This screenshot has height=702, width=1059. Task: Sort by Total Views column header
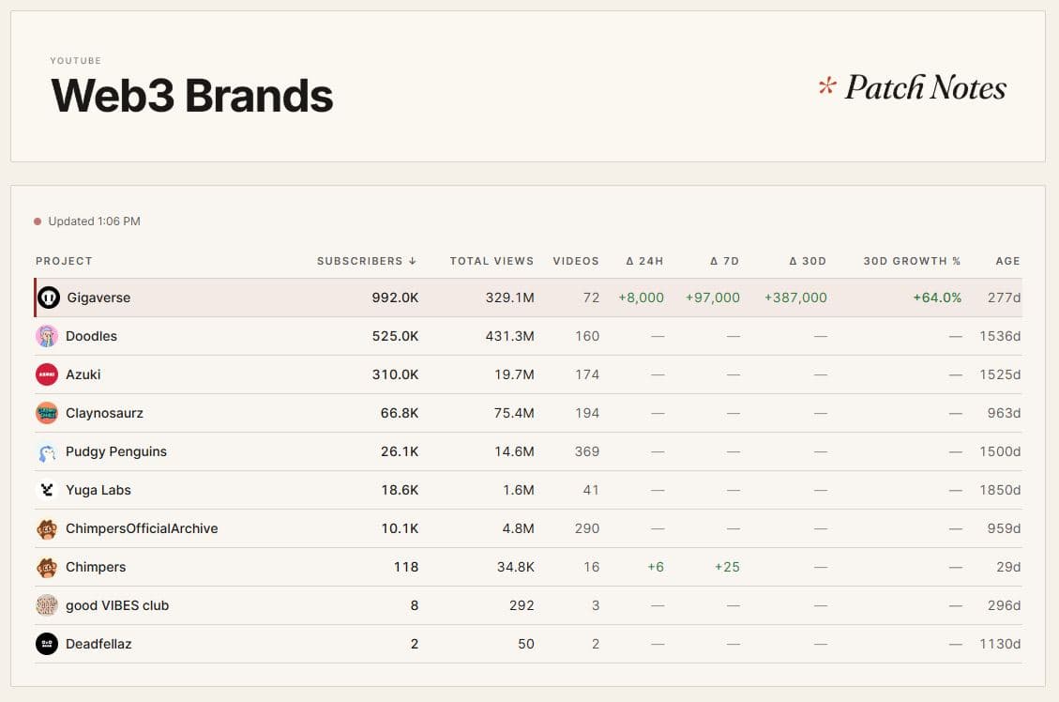tap(492, 261)
